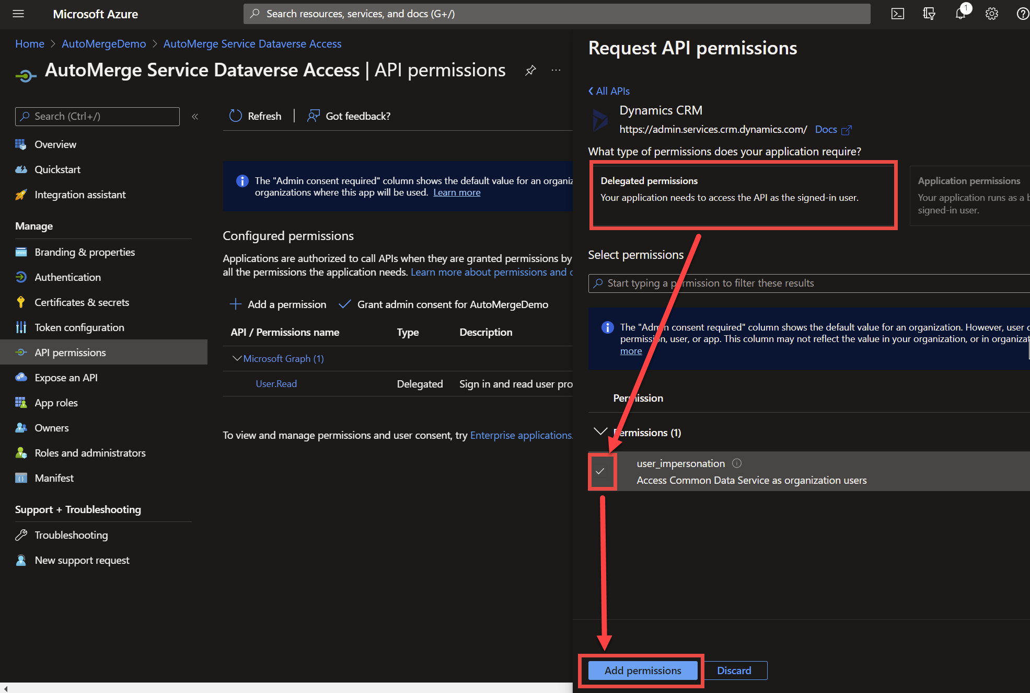Screen dimensions: 1030x693
Task: Click Home in the breadcrumb
Action: point(30,44)
